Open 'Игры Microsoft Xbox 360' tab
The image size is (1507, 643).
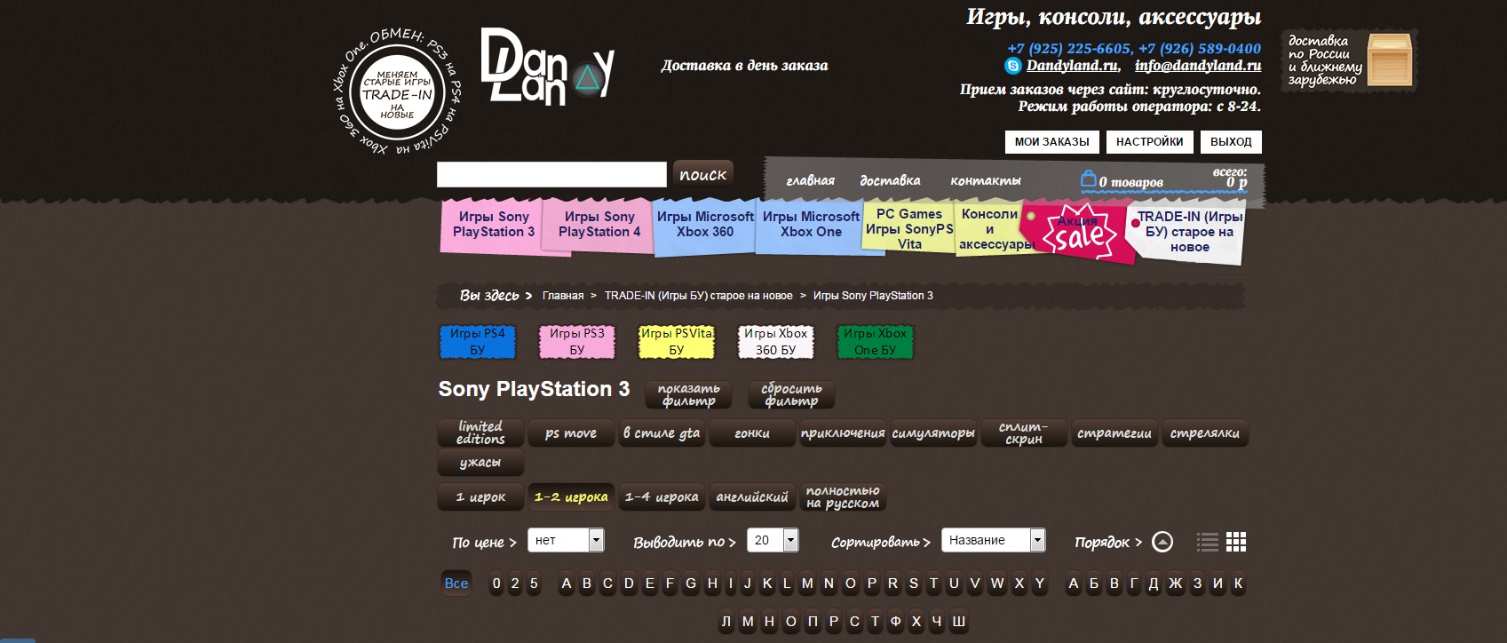(705, 225)
